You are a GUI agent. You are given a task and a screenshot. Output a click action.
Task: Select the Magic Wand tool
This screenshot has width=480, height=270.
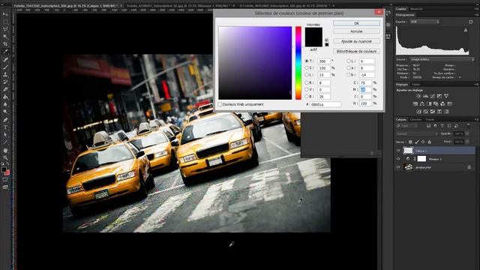pos(5,37)
